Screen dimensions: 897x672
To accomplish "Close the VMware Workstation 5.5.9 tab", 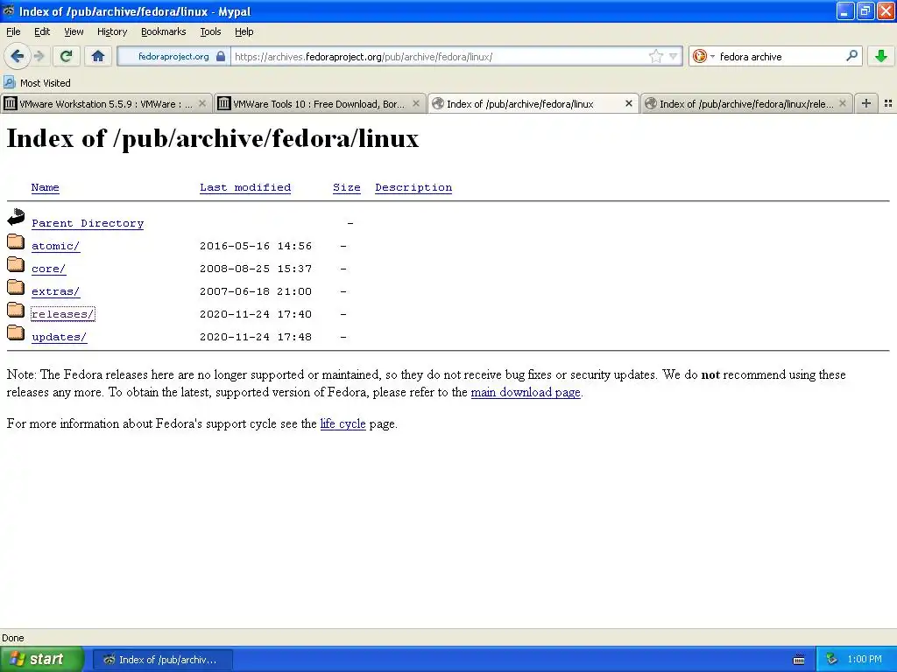I will 202,103.
